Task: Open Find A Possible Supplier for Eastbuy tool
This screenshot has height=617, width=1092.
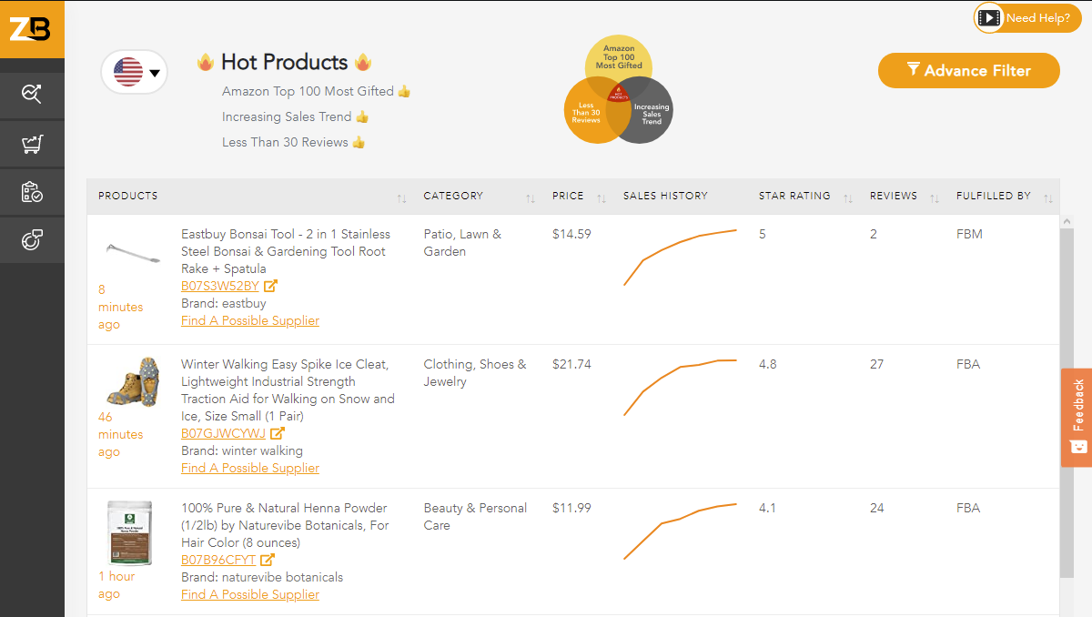Action: pos(250,320)
